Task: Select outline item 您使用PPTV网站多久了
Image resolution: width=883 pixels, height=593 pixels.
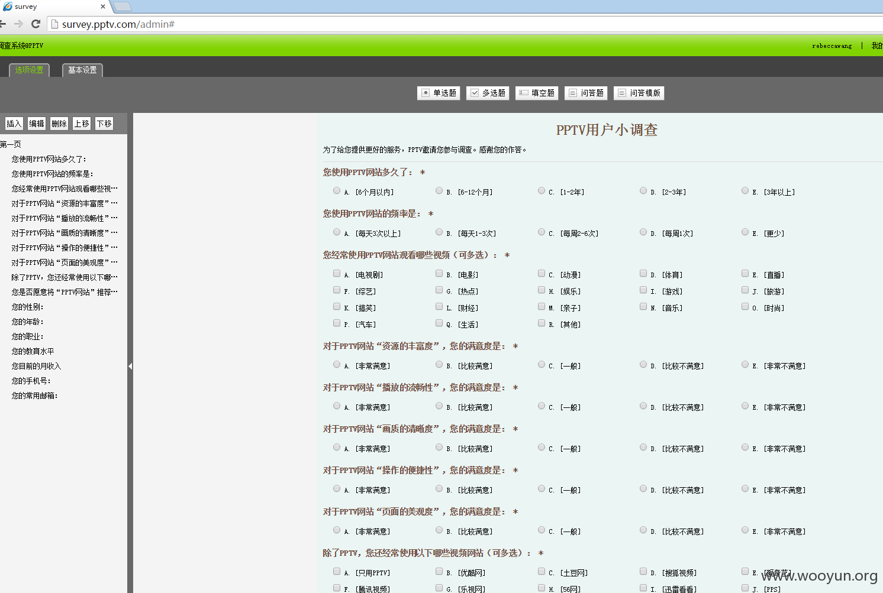Action: point(49,159)
